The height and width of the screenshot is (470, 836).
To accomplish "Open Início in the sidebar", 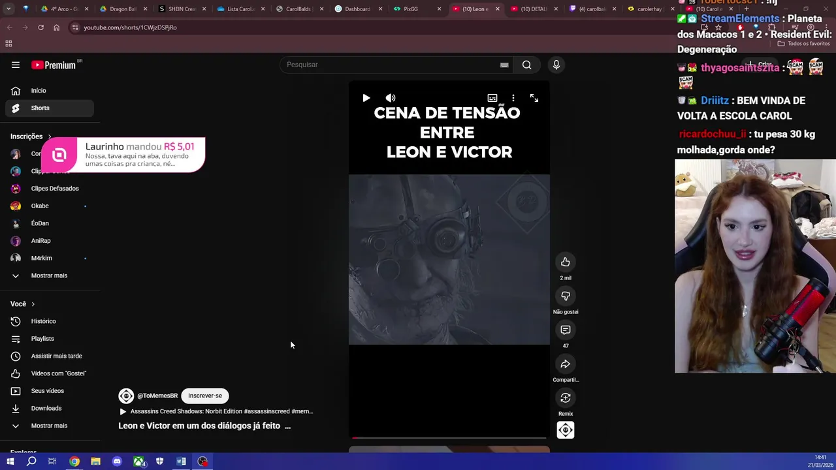I will point(50,91).
